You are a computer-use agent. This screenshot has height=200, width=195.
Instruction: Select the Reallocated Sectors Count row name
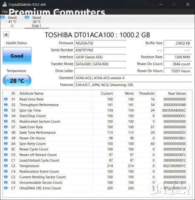[x=40, y=121]
